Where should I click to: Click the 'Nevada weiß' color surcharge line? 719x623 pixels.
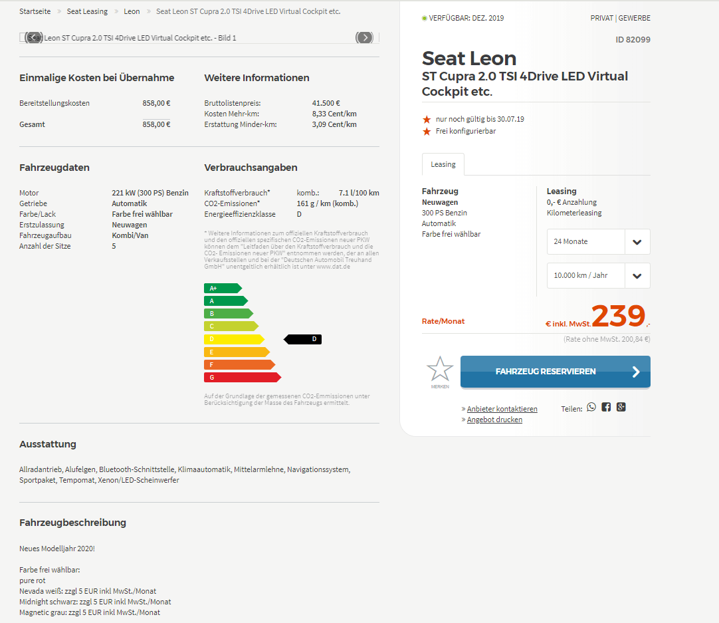pos(88,591)
